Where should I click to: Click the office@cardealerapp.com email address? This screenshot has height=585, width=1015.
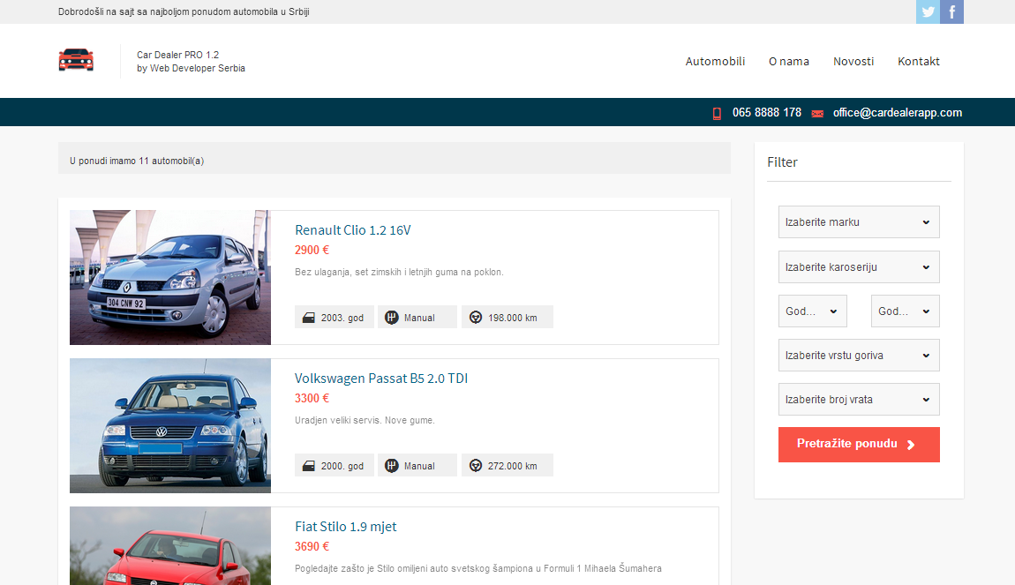pos(898,113)
